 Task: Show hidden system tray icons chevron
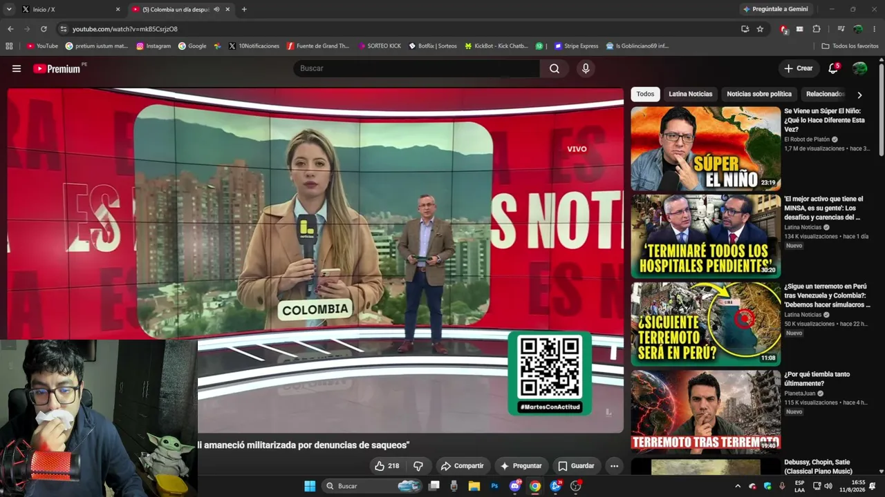click(x=737, y=486)
